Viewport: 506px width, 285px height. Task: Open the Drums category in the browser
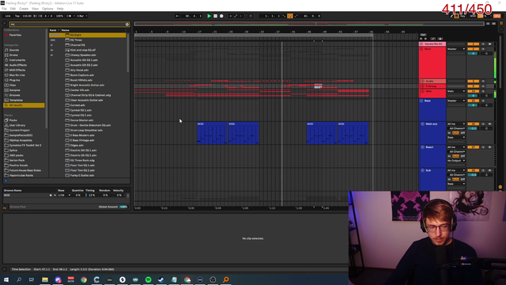point(13,55)
